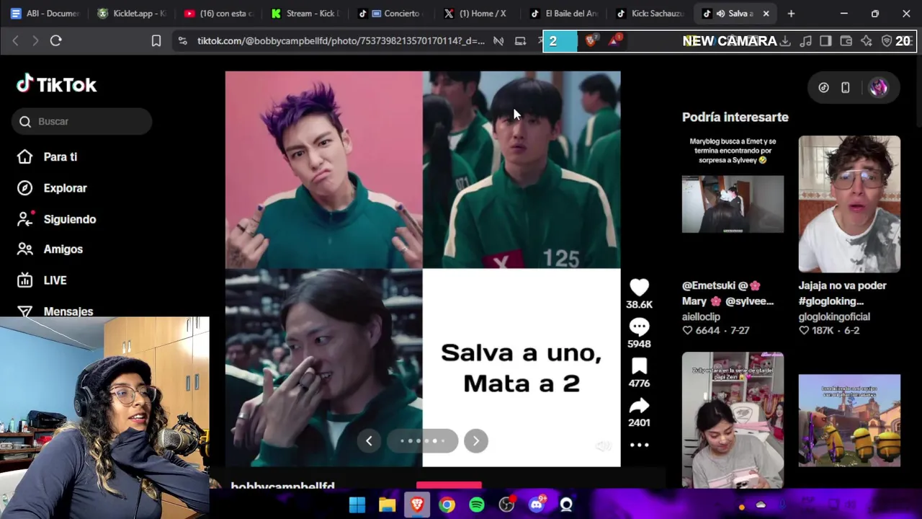The height and width of the screenshot is (519, 922).
Task: Click the tiktok.com address bar URL
Action: [341, 41]
